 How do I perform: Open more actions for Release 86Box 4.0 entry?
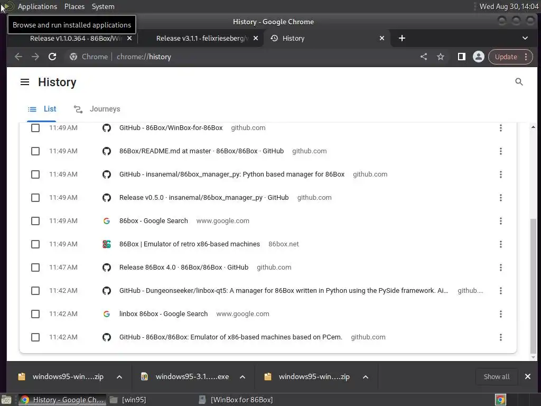tap(501, 267)
